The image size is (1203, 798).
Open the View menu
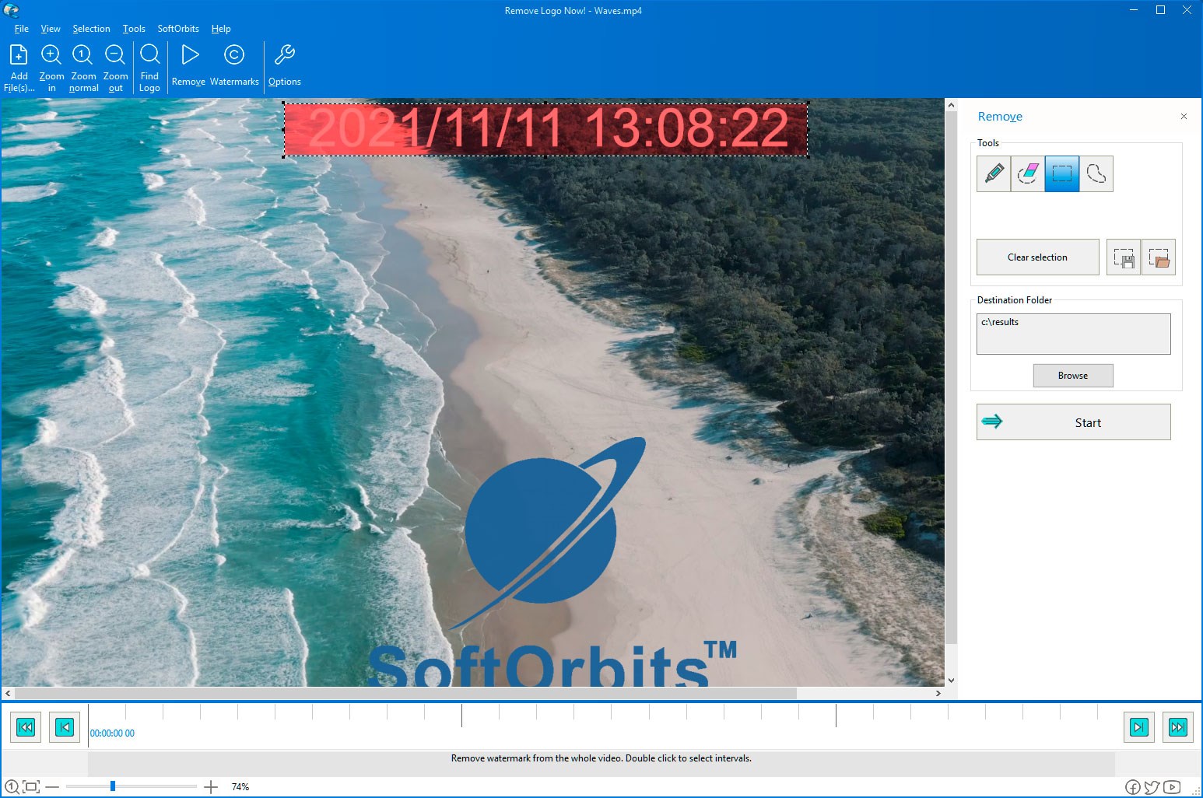(51, 29)
